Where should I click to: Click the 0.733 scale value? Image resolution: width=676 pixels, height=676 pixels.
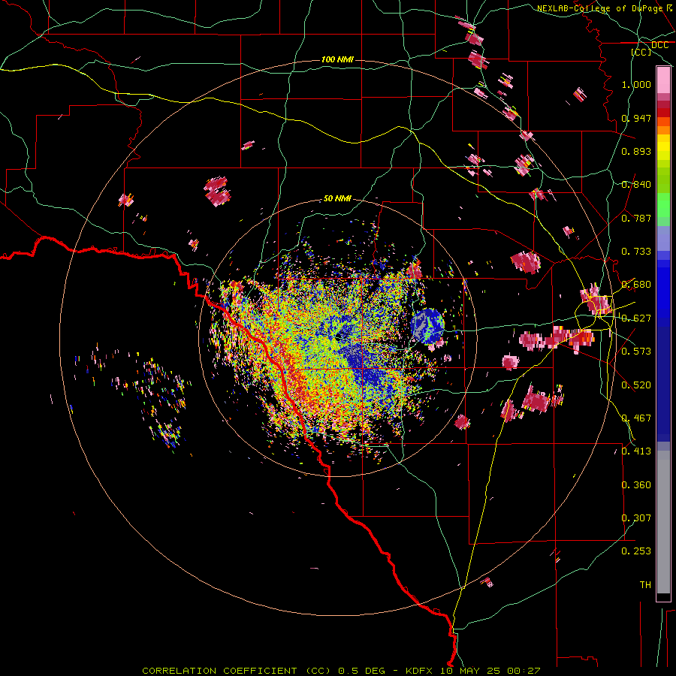click(636, 252)
